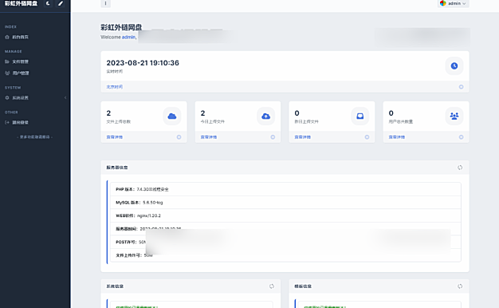Click the footer text at sidebar bottom
The width and height of the screenshot is (499, 308).
(x=35, y=137)
